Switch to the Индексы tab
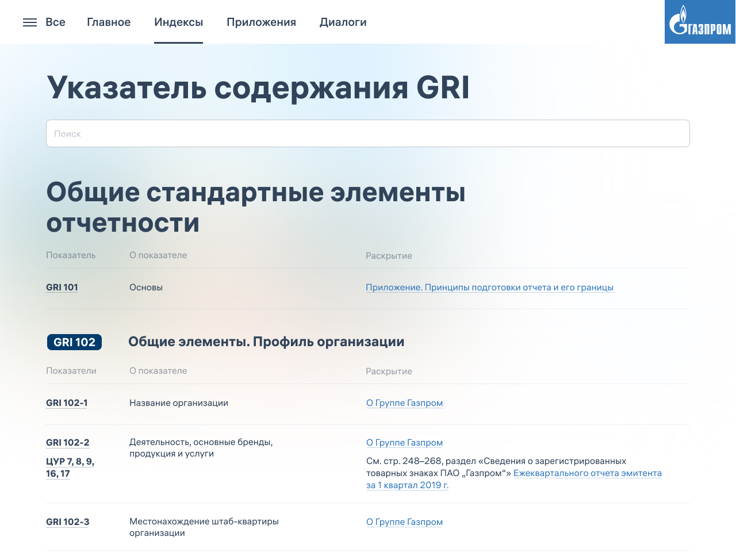 (x=178, y=22)
